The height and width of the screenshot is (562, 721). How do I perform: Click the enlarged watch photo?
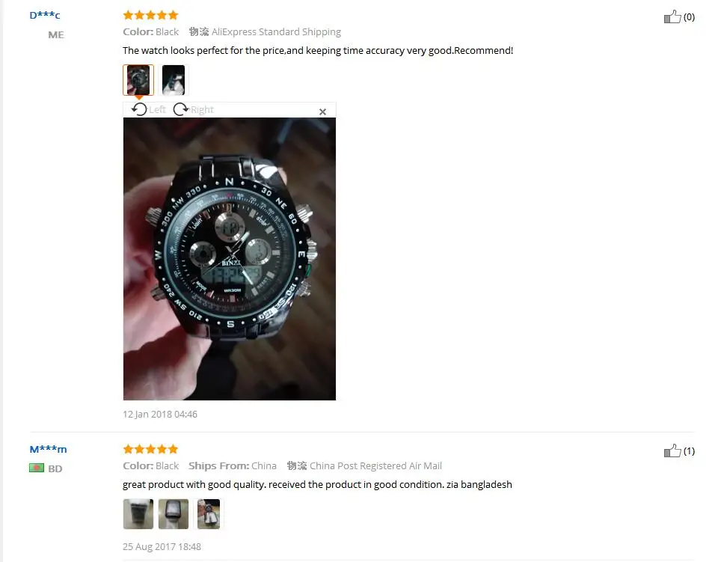coord(230,259)
